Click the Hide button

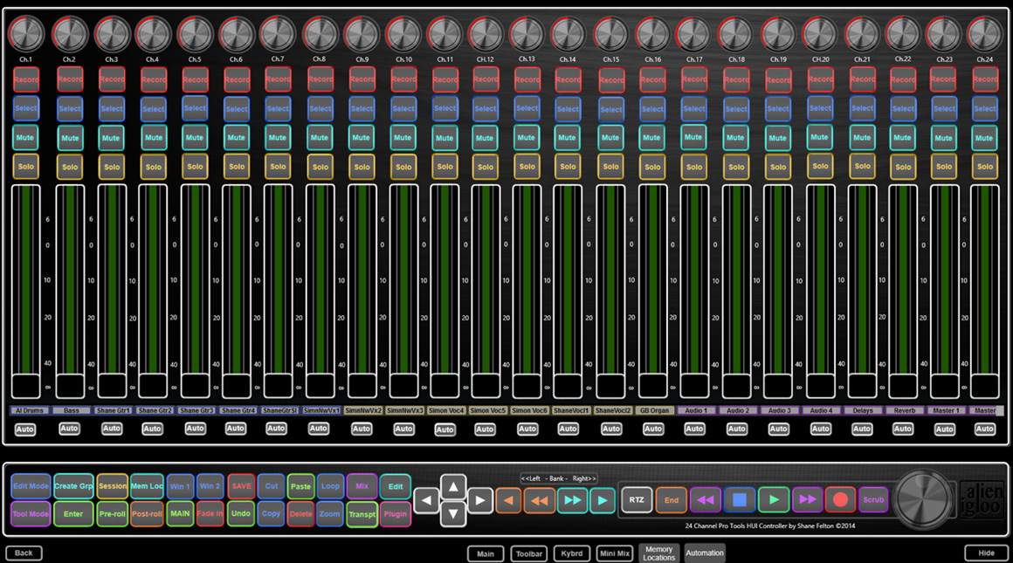click(x=987, y=553)
